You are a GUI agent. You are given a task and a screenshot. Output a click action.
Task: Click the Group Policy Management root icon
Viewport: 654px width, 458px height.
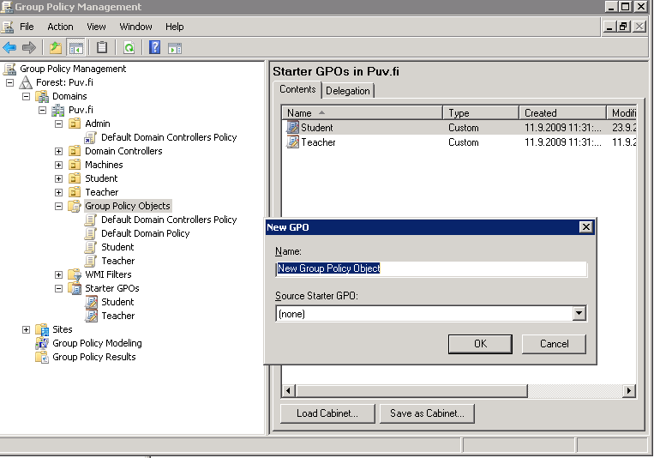pyautogui.click(x=9, y=69)
